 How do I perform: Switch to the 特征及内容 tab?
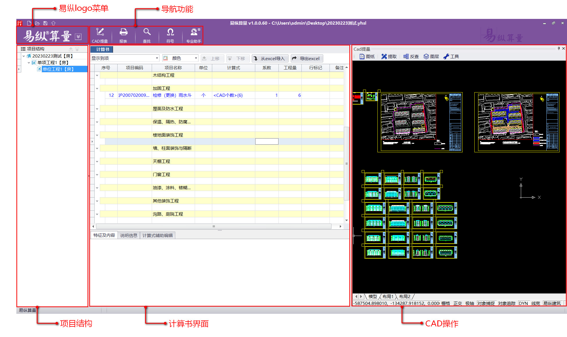(x=104, y=235)
